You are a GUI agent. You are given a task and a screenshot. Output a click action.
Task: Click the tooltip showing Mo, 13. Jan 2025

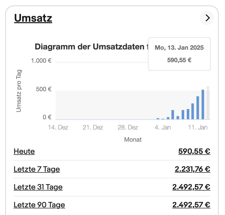click(179, 54)
